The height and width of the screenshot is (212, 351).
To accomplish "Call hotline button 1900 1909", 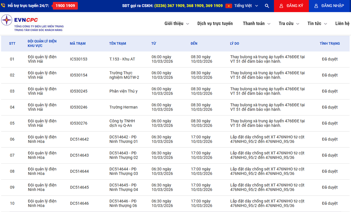I will click(65, 6).
